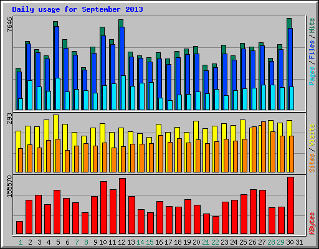Click day label "17" on the axis

[x=168, y=242]
